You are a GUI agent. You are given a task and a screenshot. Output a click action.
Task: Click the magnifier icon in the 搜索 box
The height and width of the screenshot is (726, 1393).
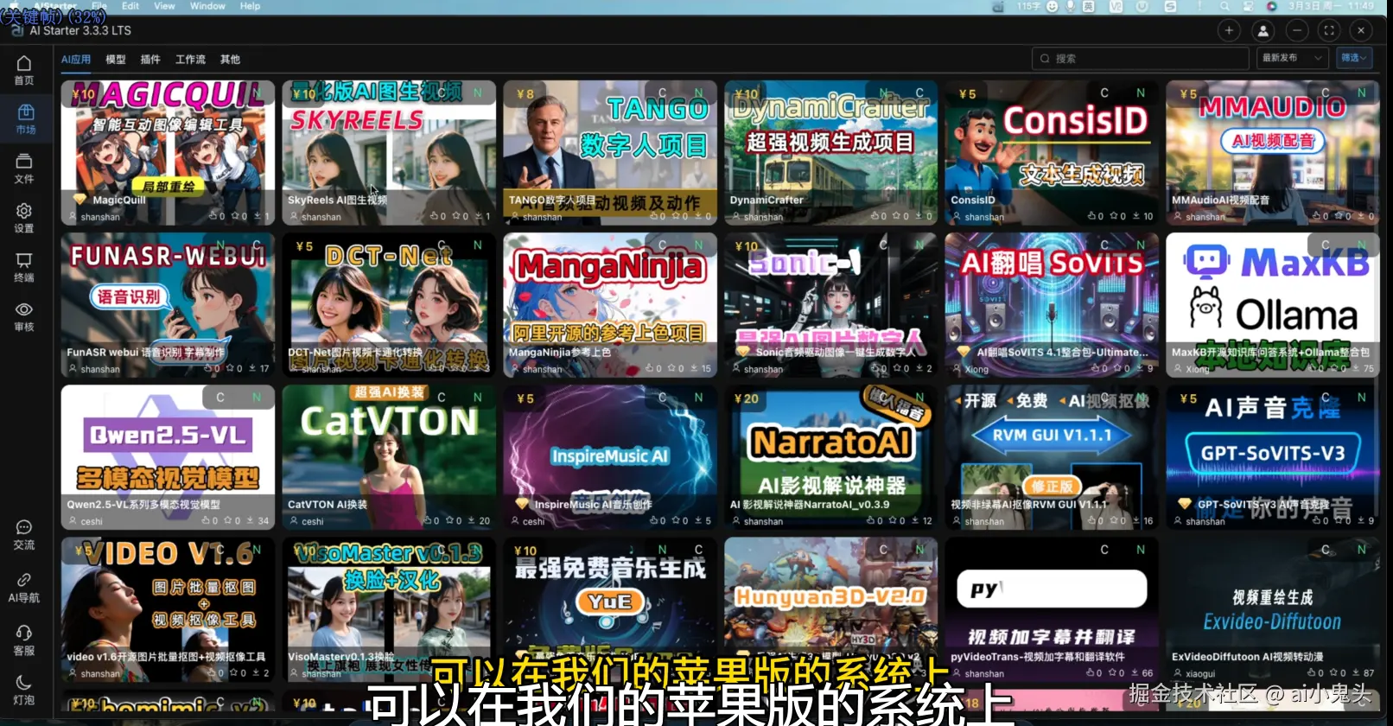click(x=1045, y=59)
